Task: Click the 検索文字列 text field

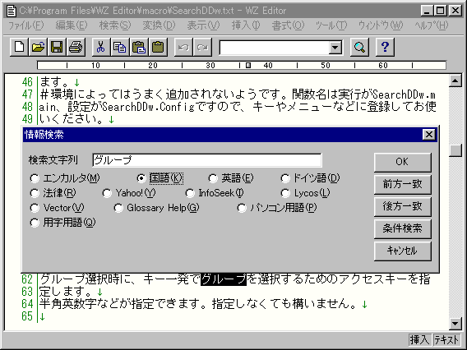Action: 207,160
